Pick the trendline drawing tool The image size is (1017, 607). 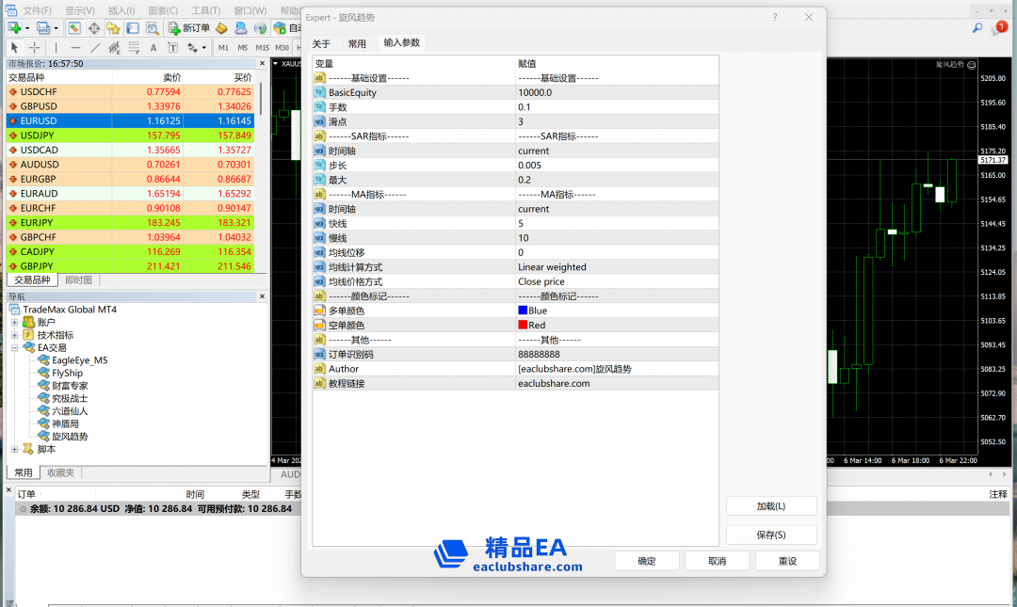[x=95, y=47]
